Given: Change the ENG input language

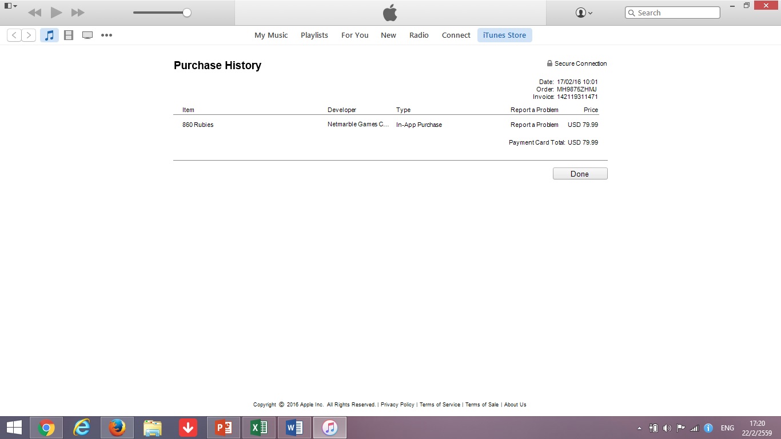Looking at the screenshot, I should tap(727, 428).
